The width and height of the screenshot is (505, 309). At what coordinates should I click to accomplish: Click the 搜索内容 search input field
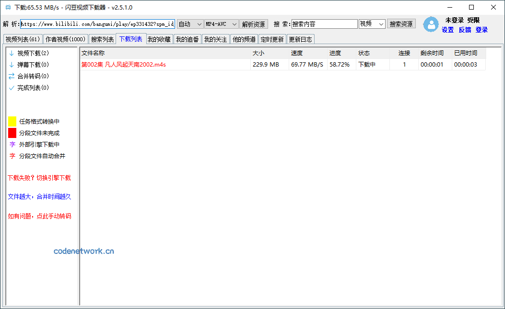(325, 23)
